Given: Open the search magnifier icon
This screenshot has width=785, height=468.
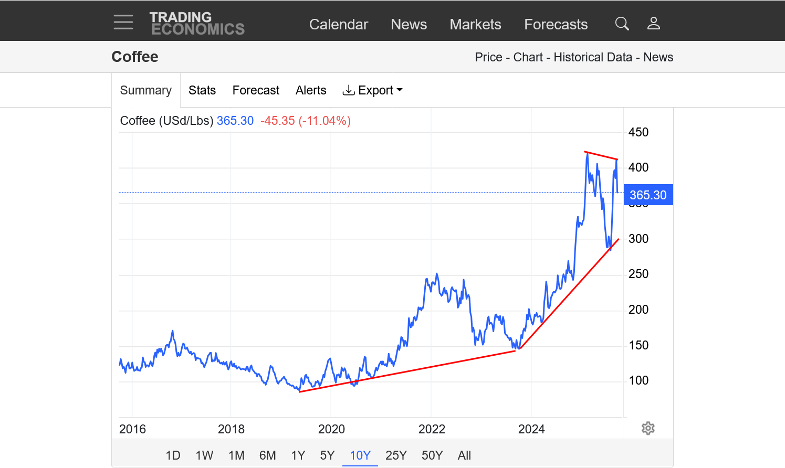Looking at the screenshot, I should point(622,24).
